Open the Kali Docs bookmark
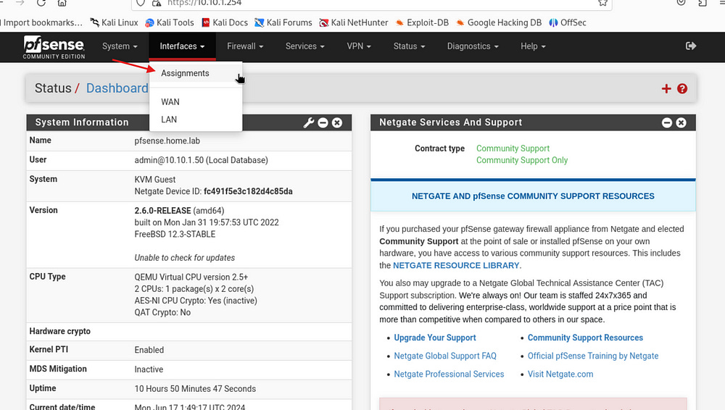The image size is (725, 410). click(225, 22)
